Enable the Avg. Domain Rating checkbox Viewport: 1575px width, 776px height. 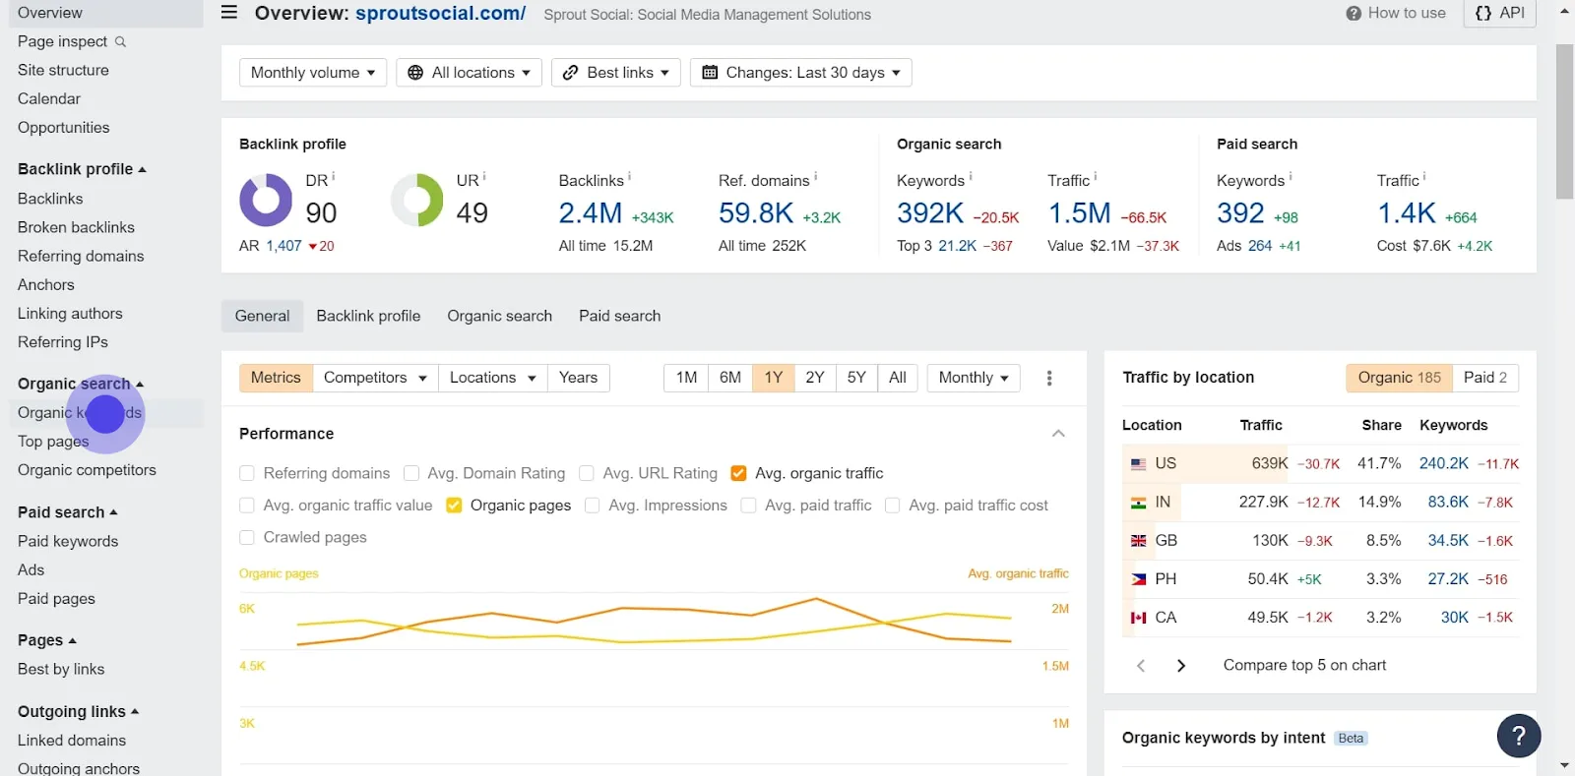coord(411,473)
